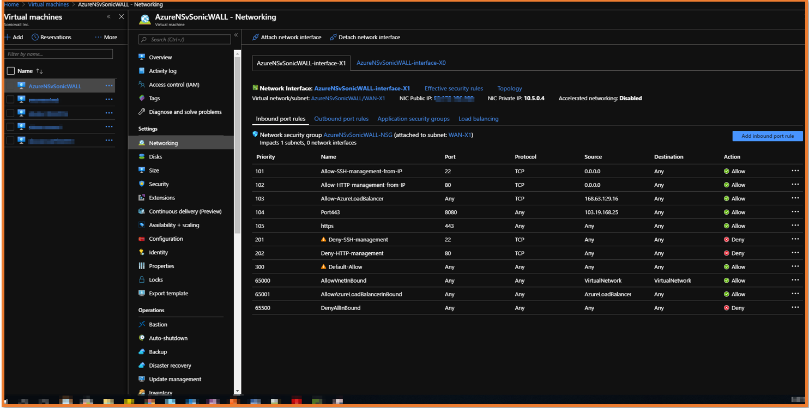Click the Home breadcrumb link
Viewport: 809px width, 408px height.
[11, 4]
